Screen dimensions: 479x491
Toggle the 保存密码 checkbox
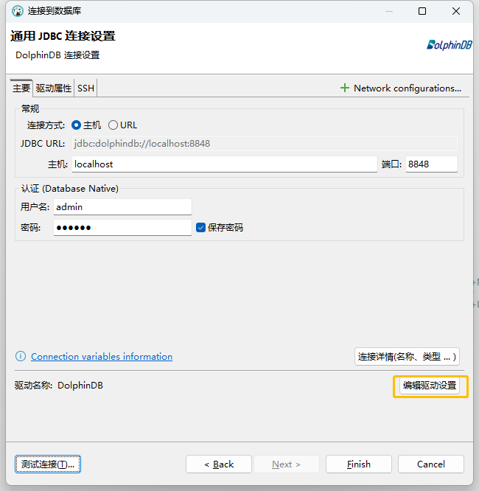tap(200, 228)
